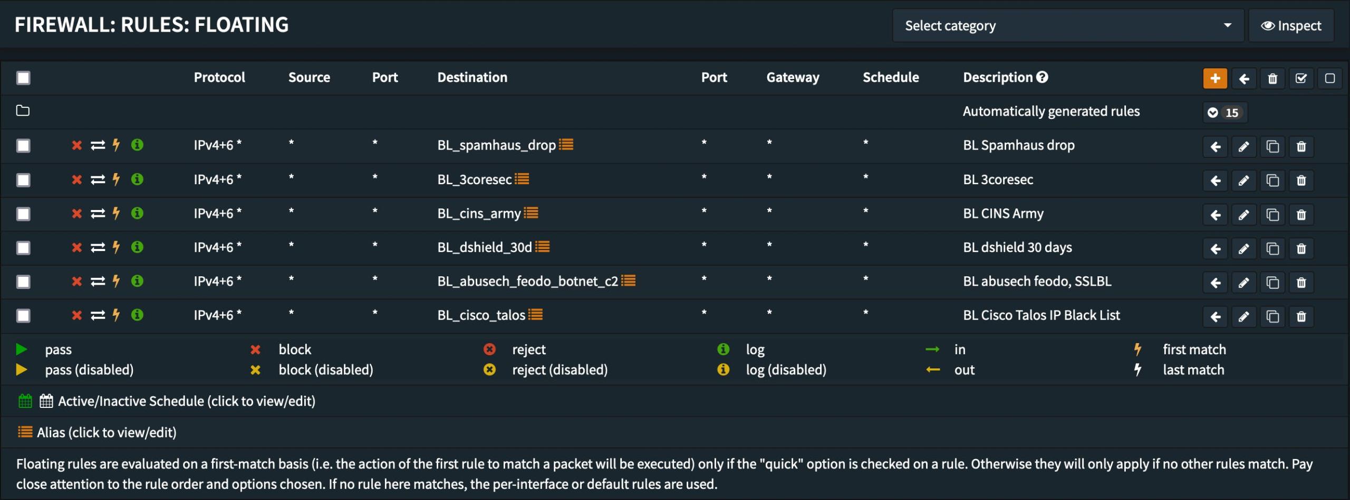Click the orange add rule plus button
The width and height of the screenshot is (1350, 500).
pos(1215,78)
